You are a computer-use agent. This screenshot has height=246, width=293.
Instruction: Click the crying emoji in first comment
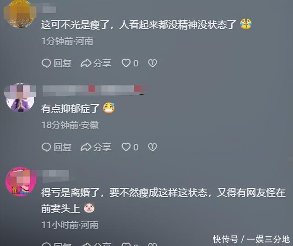pyautogui.click(x=246, y=24)
